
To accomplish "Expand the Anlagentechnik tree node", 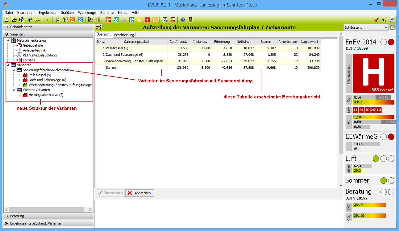I will [x=14, y=50].
